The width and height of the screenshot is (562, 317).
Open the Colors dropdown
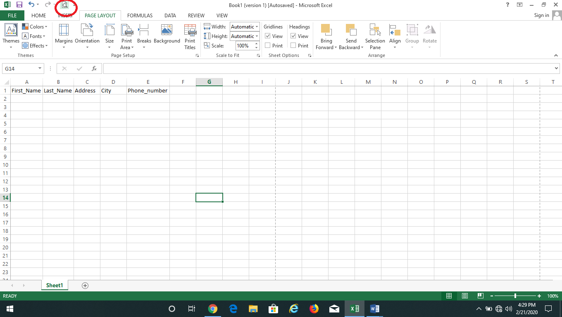click(35, 26)
